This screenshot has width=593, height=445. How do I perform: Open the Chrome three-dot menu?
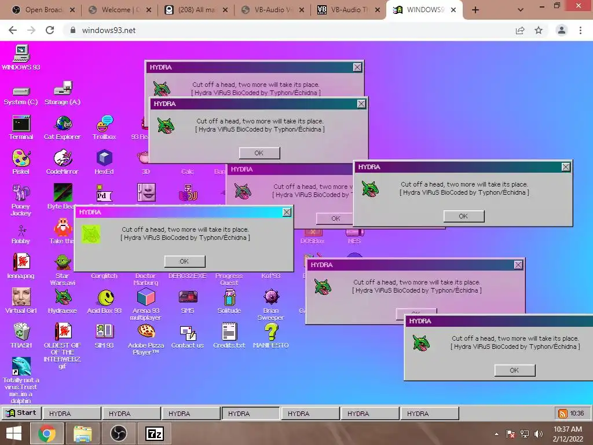click(x=580, y=30)
